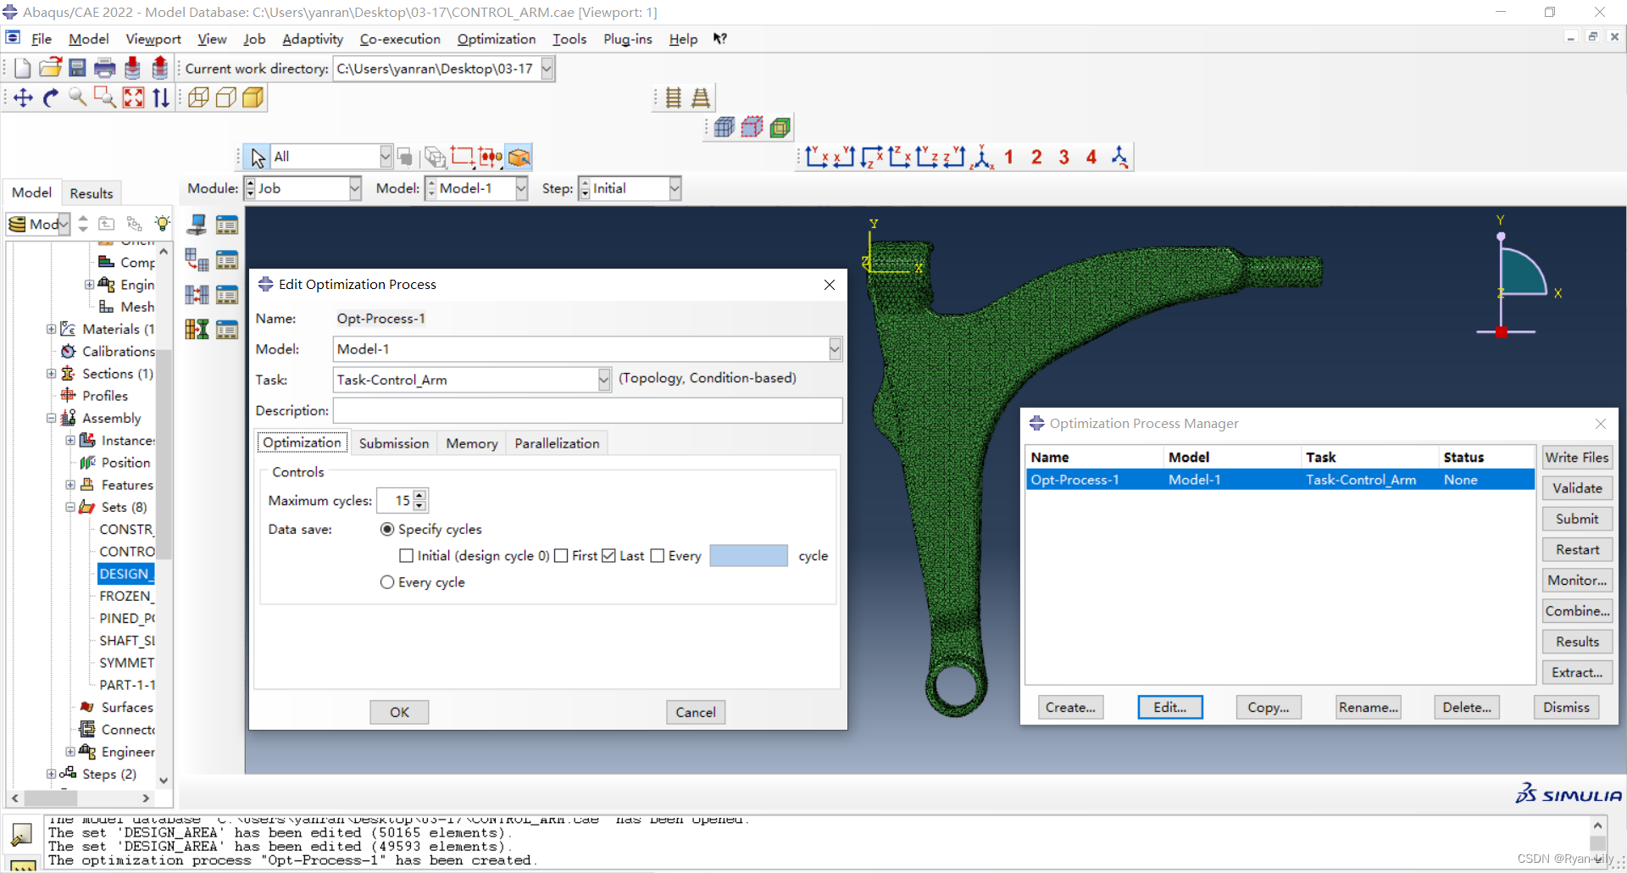Turn on wireframe render style
Image resolution: width=1627 pixels, height=873 pixels.
(x=198, y=98)
